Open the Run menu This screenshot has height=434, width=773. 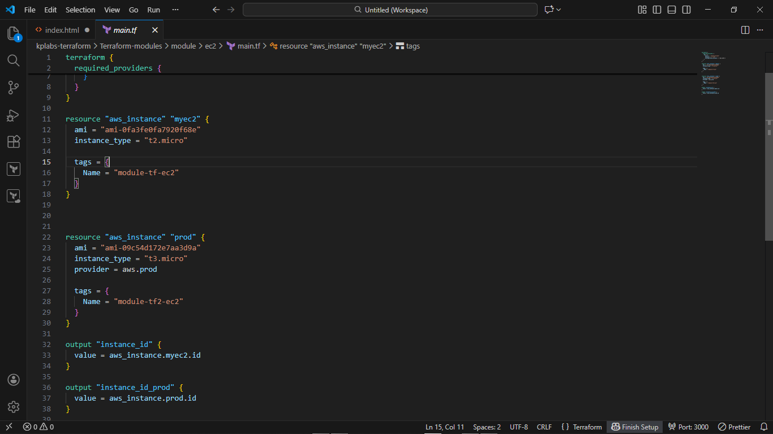click(x=153, y=10)
